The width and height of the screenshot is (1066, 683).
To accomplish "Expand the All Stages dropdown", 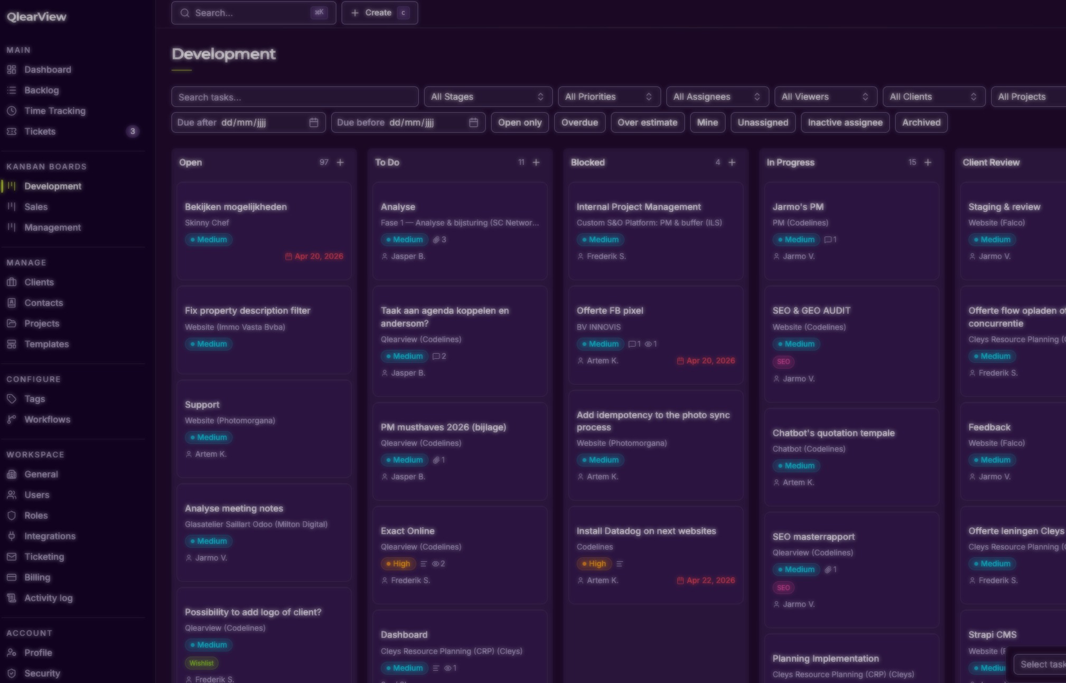I will pyautogui.click(x=488, y=97).
